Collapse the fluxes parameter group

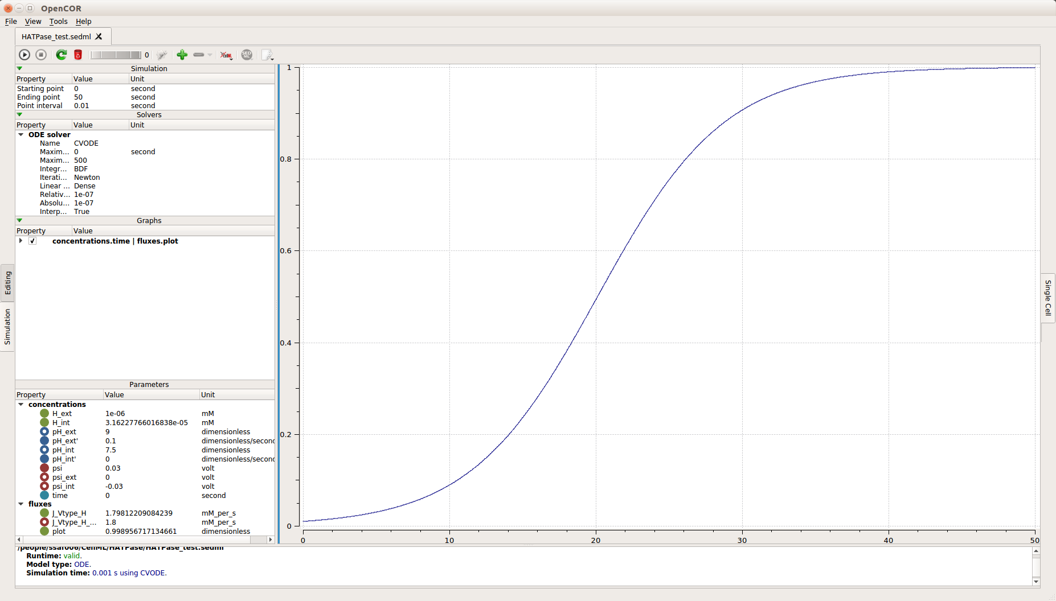pos(21,504)
